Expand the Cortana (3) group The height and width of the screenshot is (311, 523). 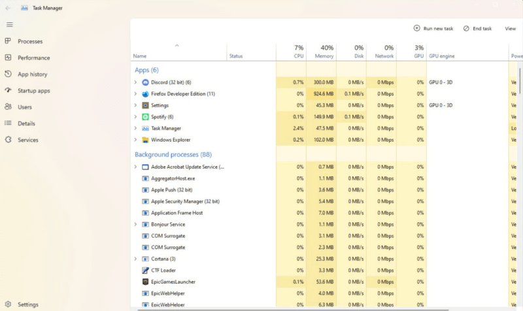pyautogui.click(x=135, y=259)
